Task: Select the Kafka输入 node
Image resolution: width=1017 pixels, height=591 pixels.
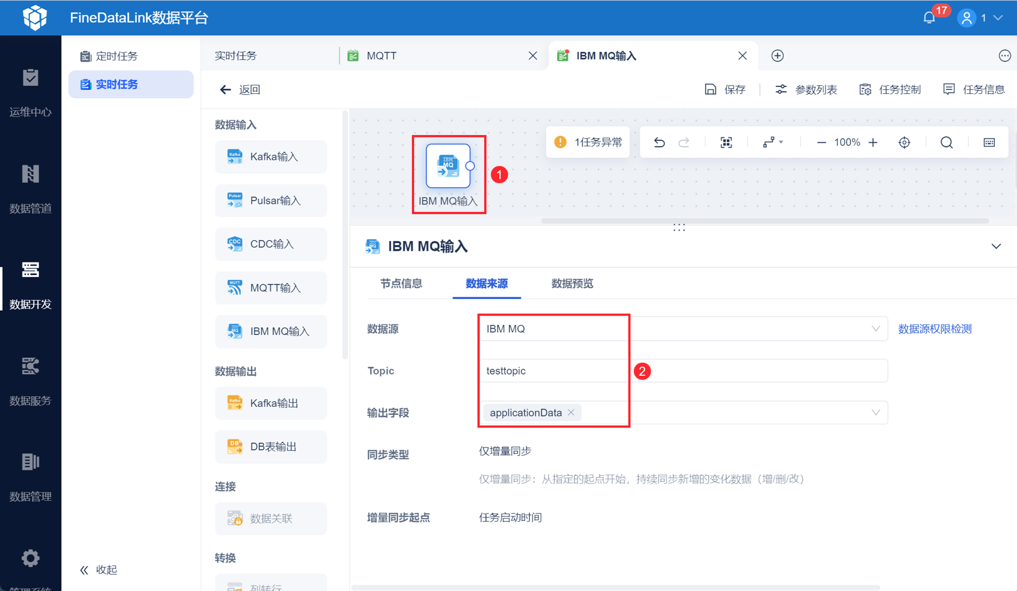Action: (x=271, y=157)
